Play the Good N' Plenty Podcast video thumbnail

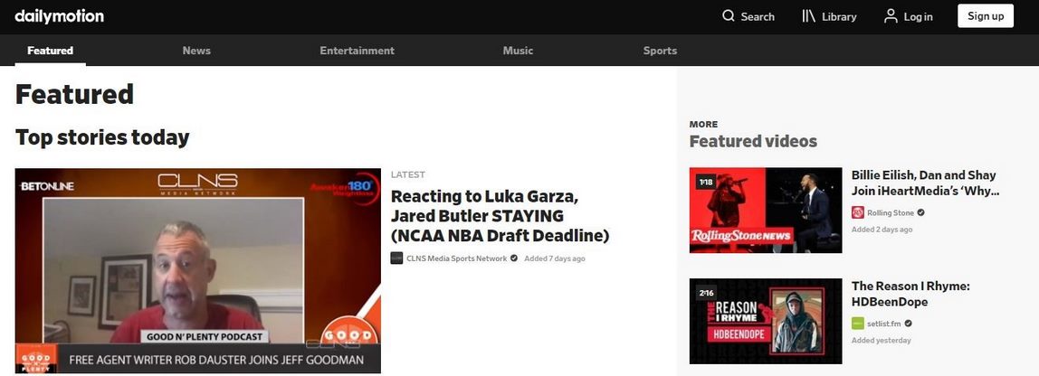tap(198, 271)
